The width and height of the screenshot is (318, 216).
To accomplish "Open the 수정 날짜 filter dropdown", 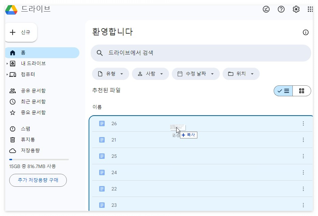I will click(196, 74).
